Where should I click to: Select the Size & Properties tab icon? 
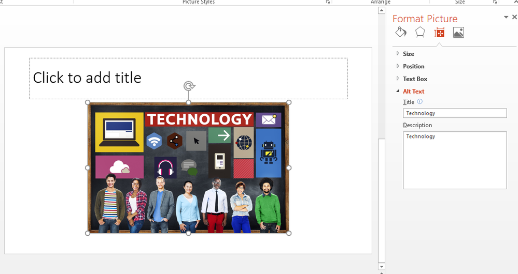439,33
